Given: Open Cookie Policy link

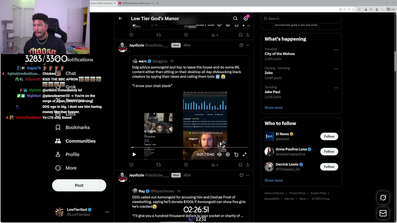Looking at the screenshot, I should (319, 193).
